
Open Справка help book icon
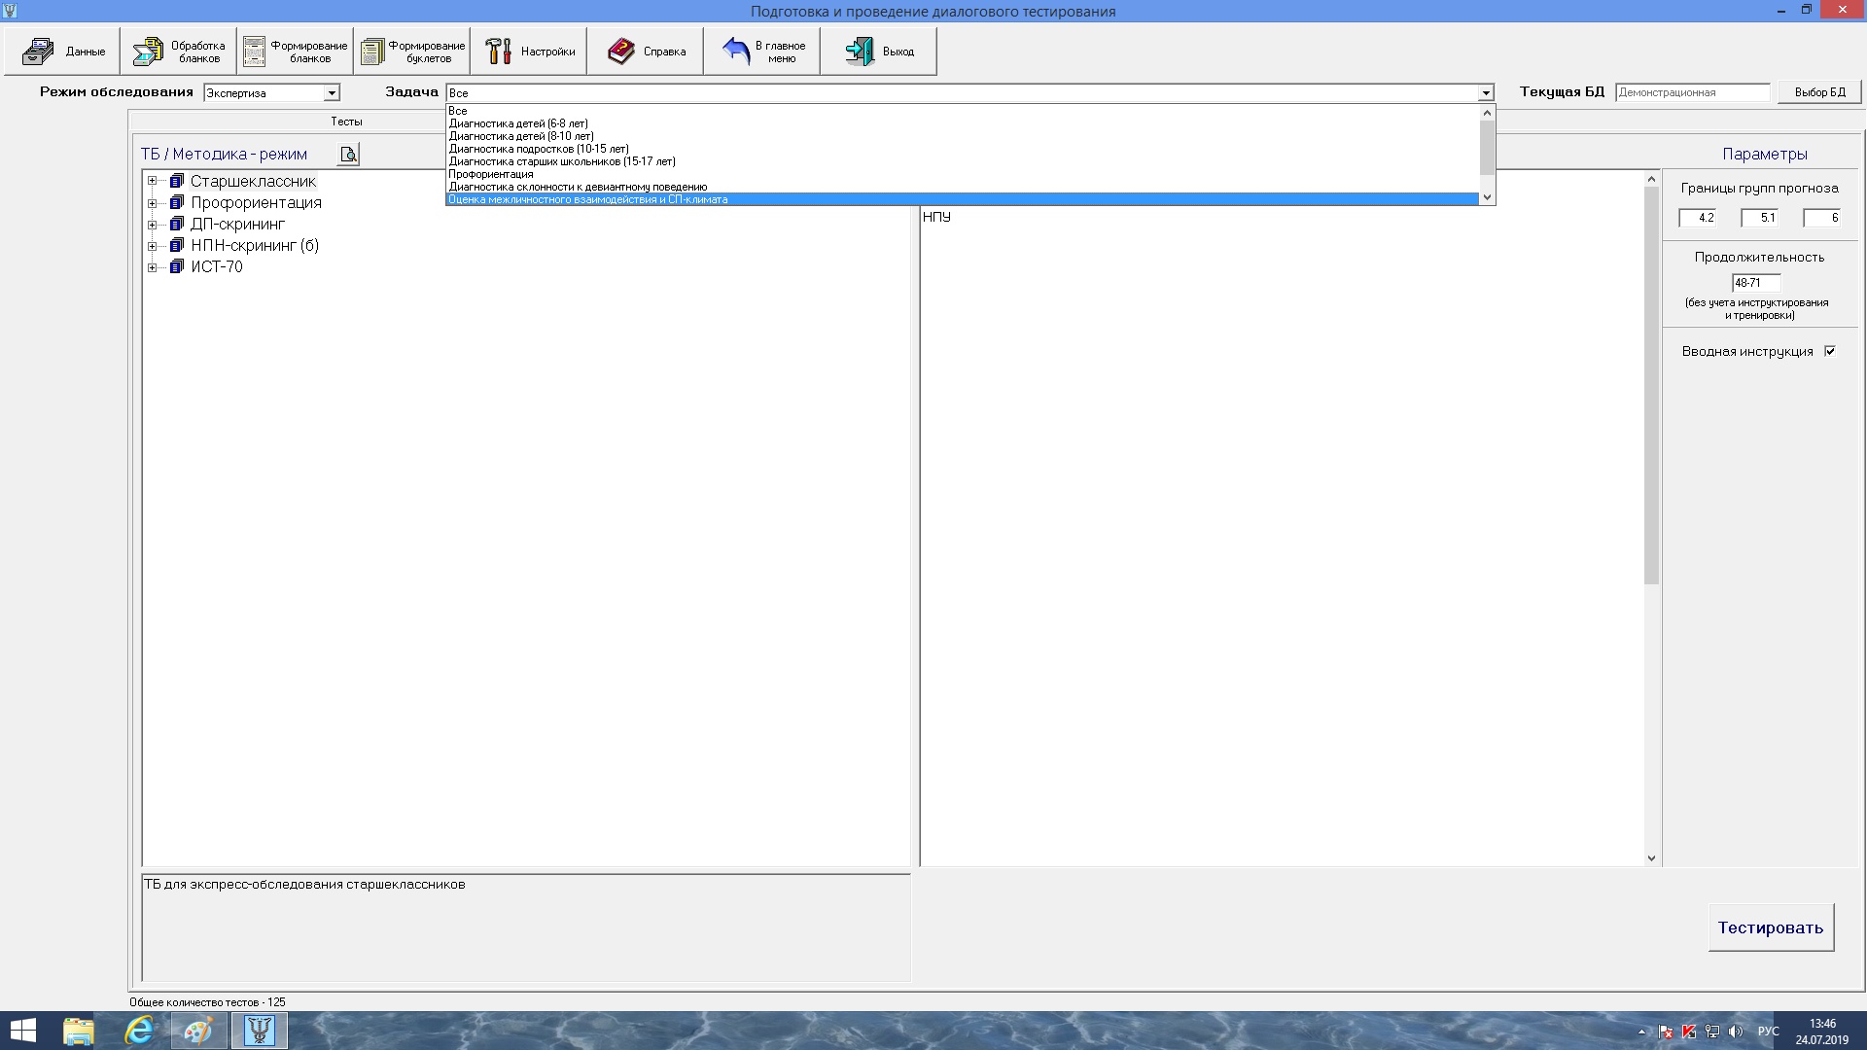621,52
